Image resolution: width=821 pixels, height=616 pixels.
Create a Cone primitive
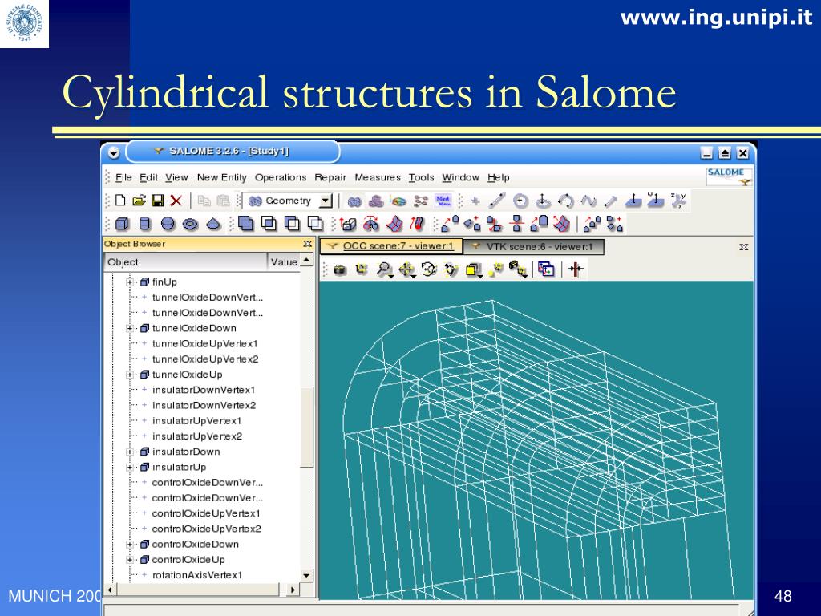(213, 225)
